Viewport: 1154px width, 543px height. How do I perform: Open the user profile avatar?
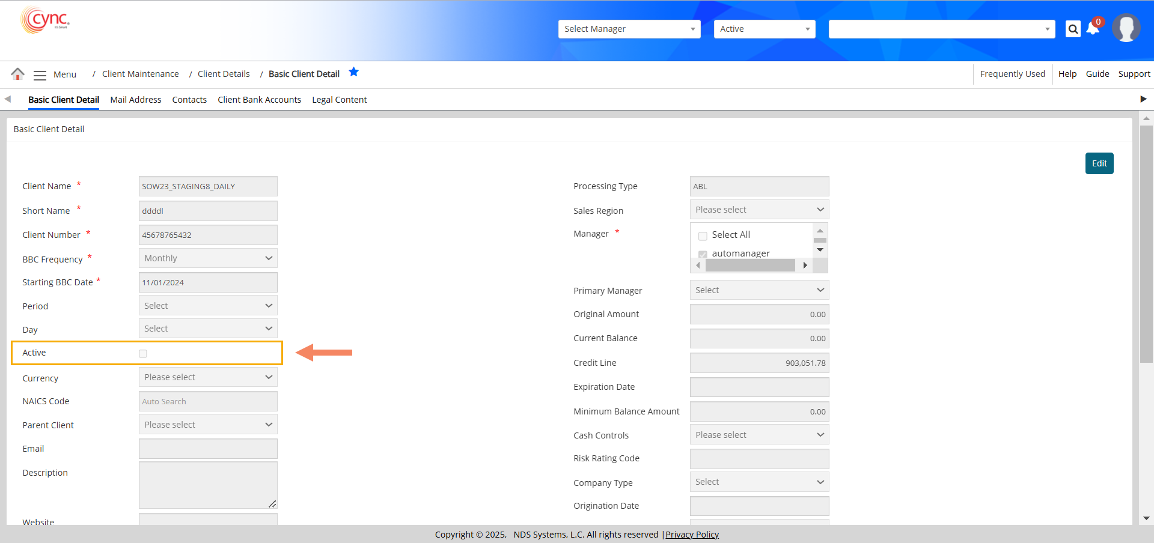point(1125,28)
